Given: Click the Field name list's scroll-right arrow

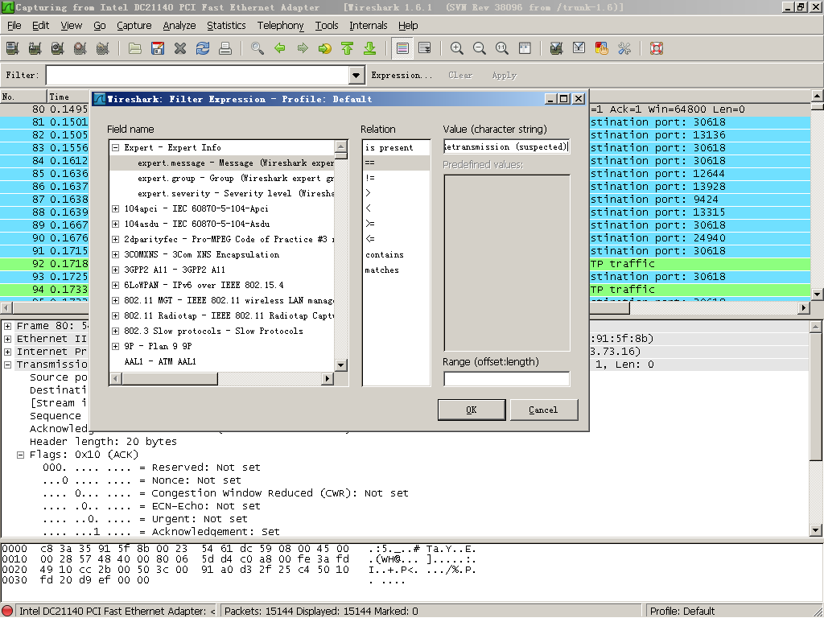Looking at the screenshot, I should point(328,378).
